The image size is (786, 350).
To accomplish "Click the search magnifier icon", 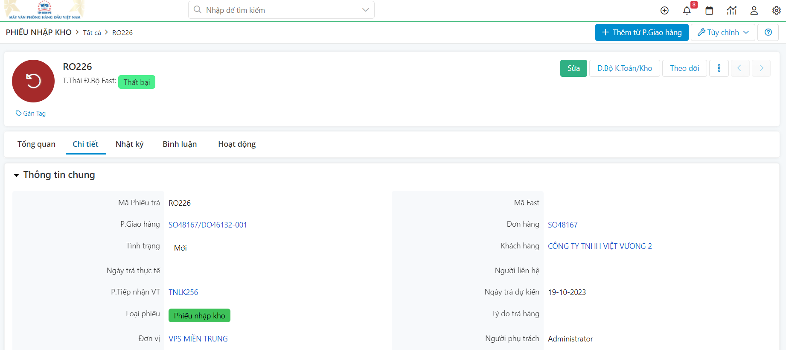I will [198, 10].
